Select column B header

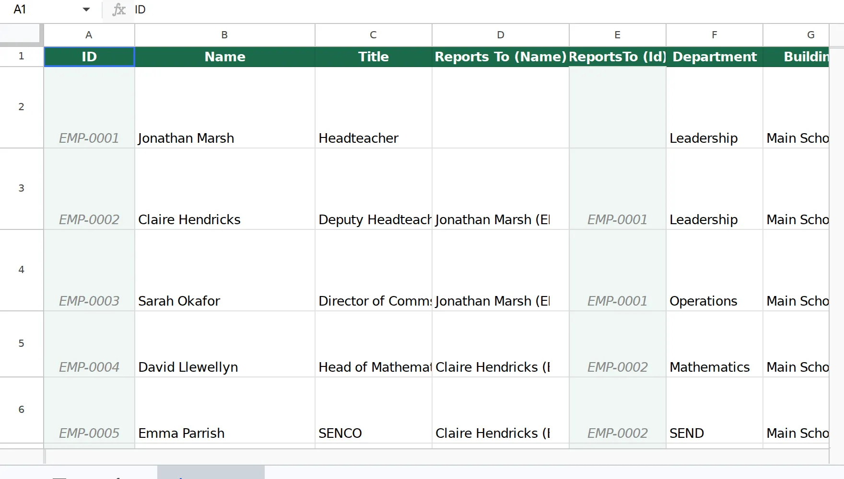coord(225,35)
